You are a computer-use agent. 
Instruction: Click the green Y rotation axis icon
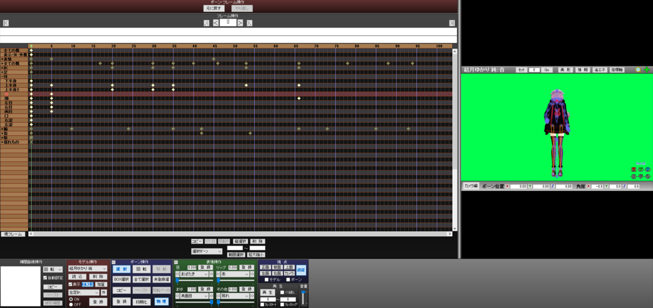640,169
